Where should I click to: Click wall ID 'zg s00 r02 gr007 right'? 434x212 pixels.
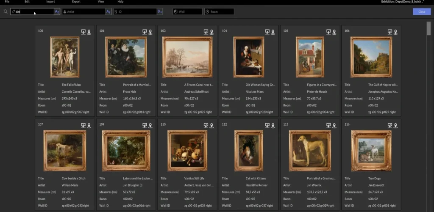[x=75, y=112]
